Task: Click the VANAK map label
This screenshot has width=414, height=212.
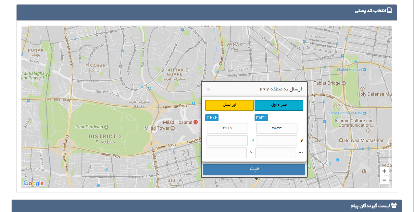Action: (x=234, y=44)
